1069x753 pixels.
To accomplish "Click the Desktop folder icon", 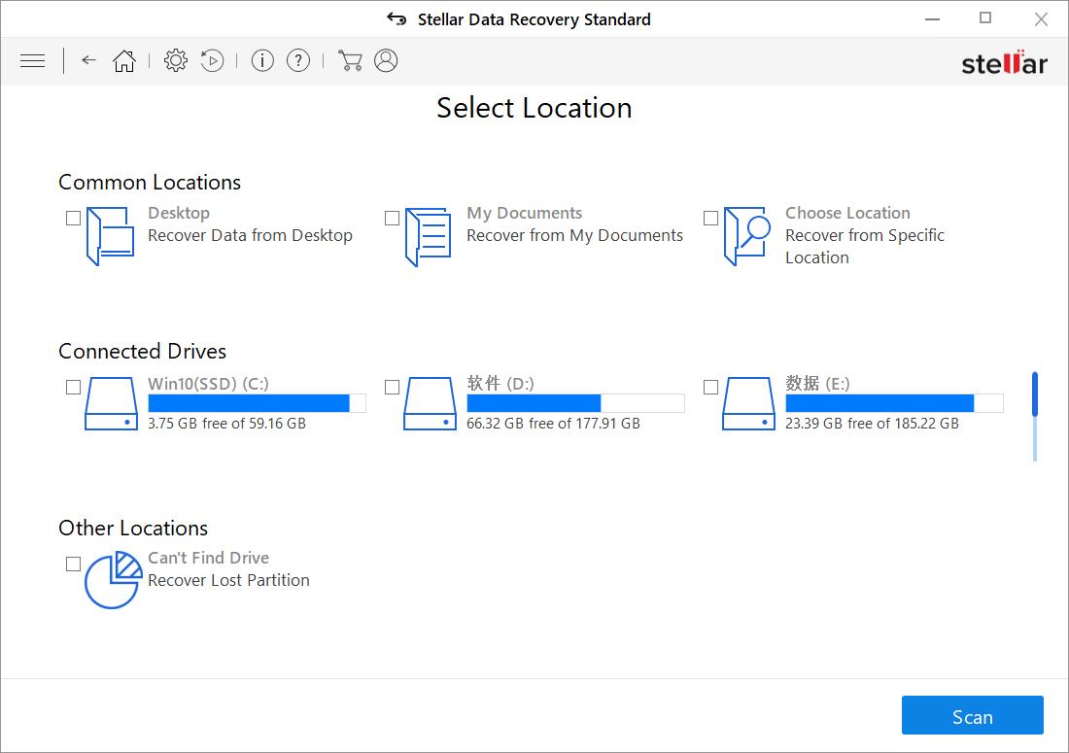I will click(111, 236).
